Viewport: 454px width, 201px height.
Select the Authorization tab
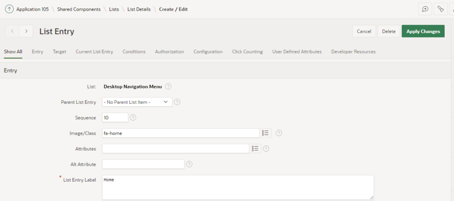[x=169, y=52]
